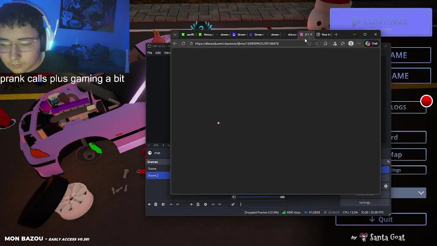Open the browser favorites list icon
The height and width of the screenshot is (246, 437).
(x=343, y=43)
